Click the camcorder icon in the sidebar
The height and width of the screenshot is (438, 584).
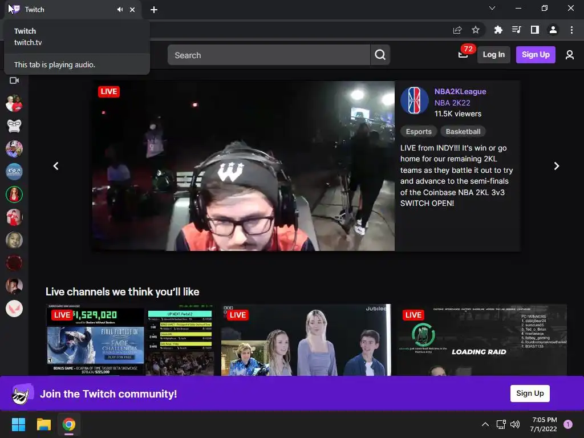(x=14, y=80)
